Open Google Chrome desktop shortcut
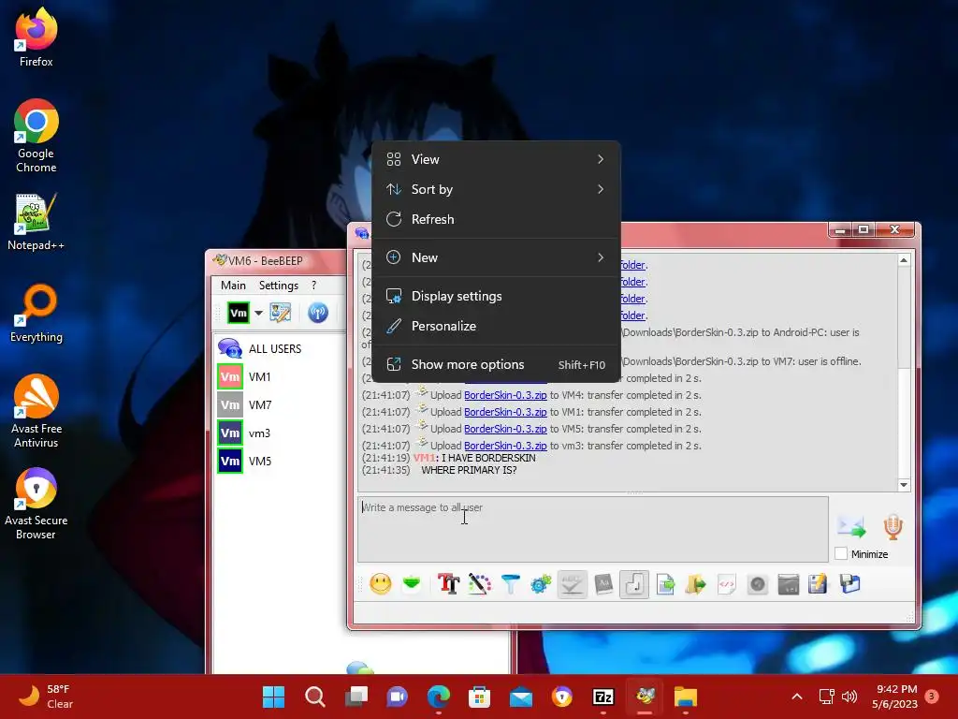 pyautogui.click(x=36, y=136)
